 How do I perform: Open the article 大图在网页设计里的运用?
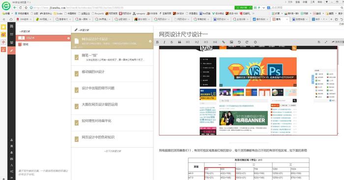(x=113, y=107)
